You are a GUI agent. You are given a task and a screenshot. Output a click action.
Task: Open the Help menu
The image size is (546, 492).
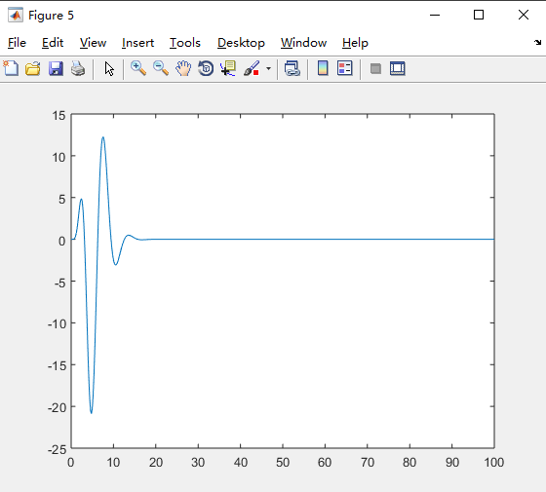(355, 43)
